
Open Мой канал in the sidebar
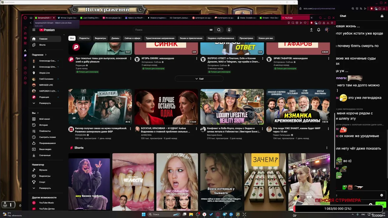[46, 119]
